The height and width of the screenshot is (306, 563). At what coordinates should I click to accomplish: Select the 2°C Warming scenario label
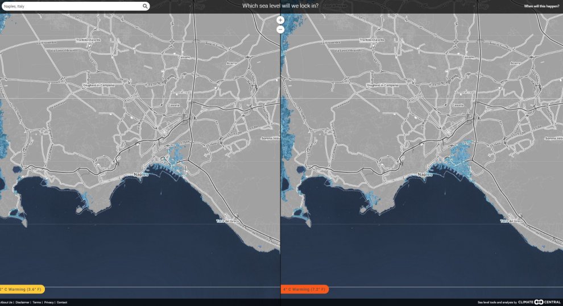[x=20, y=290]
